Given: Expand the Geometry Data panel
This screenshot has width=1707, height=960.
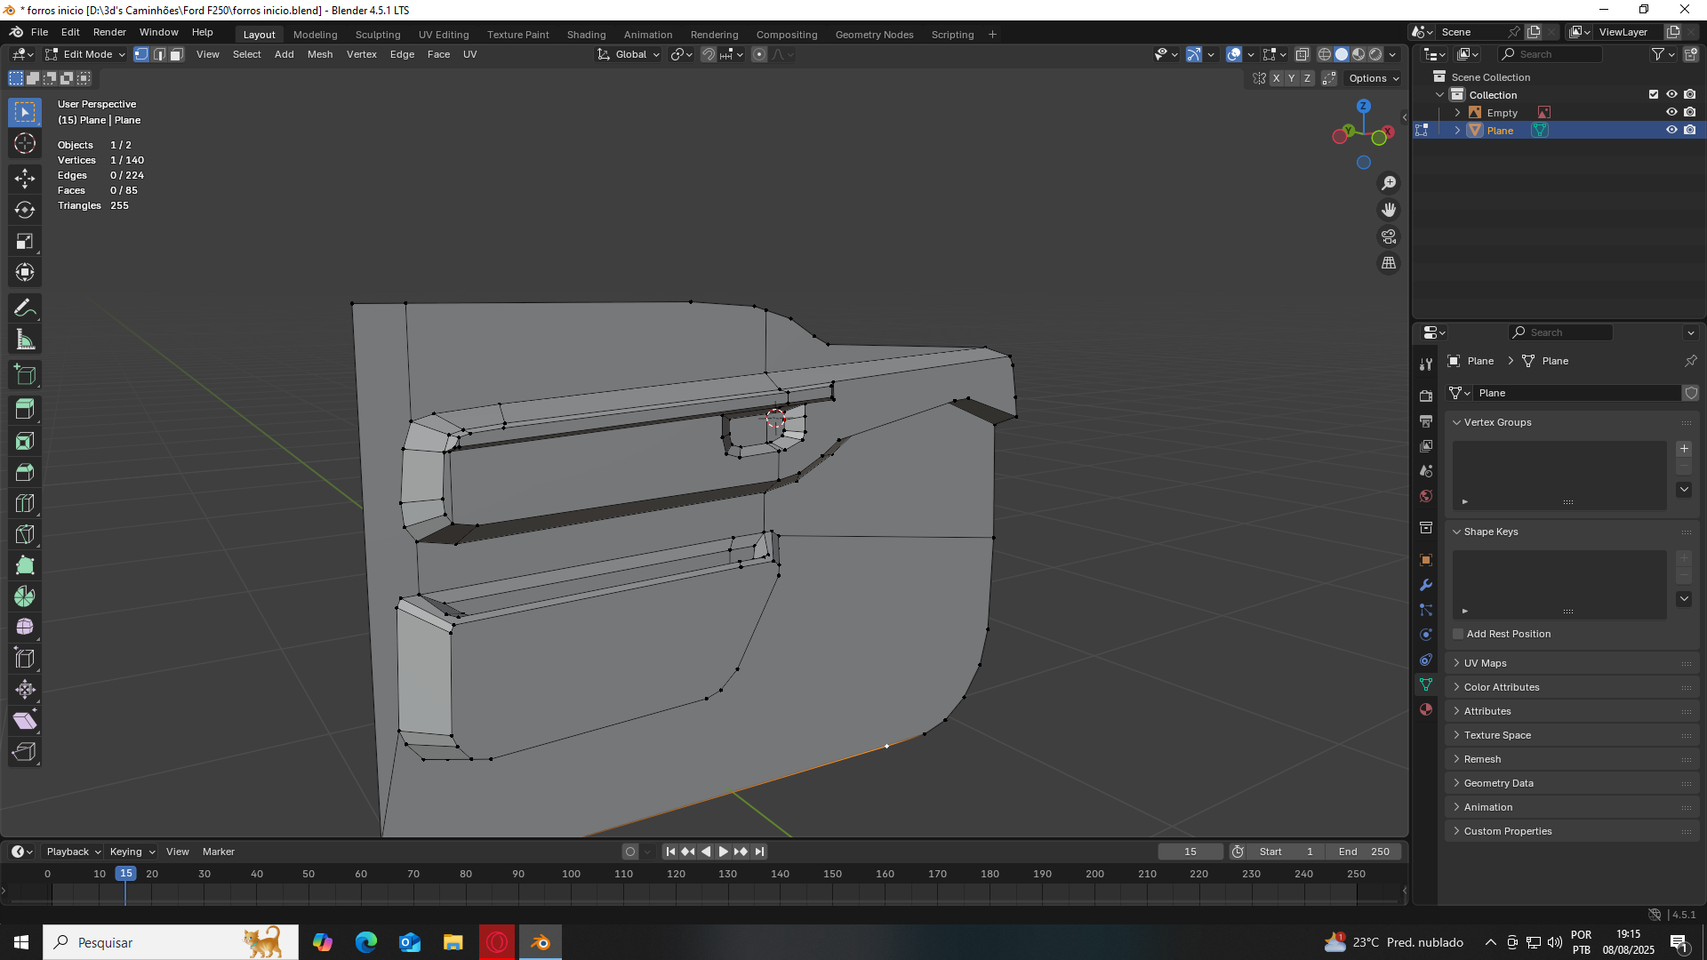Looking at the screenshot, I should coord(1498,783).
